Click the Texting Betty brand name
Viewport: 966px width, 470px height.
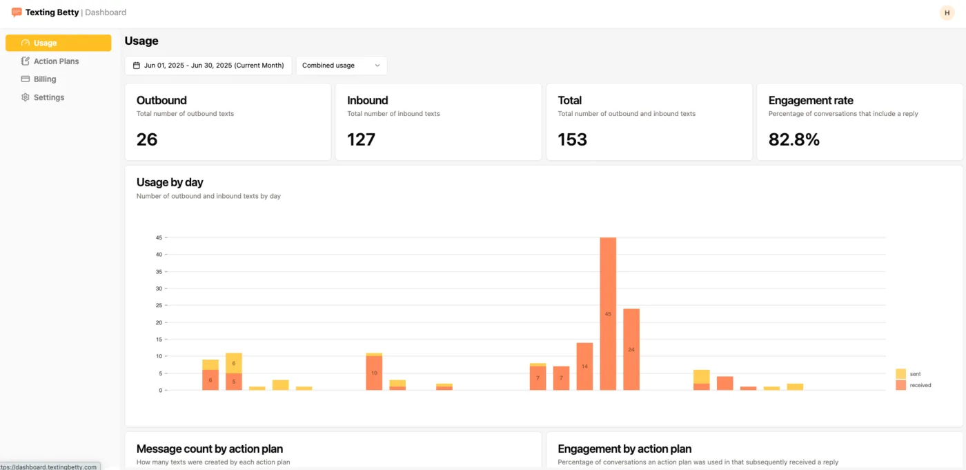click(x=52, y=12)
